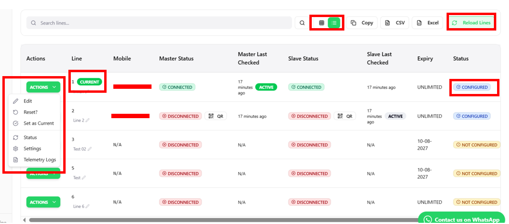This screenshot has width=509, height=224.
Task: Open the Contact us on WhatsApp chat
Action: pos(461,219)
